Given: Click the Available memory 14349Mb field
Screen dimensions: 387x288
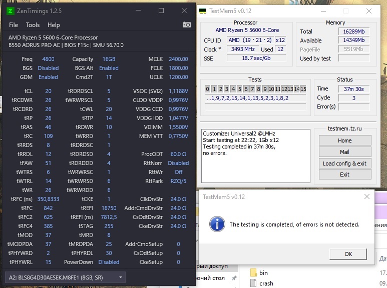Looking at the screenshot, I should click(x=354, y=40).
